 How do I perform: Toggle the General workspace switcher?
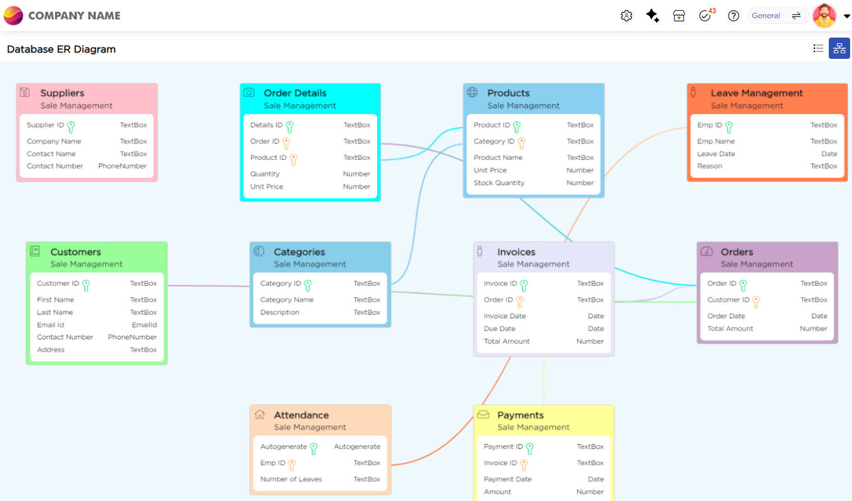(x=777, y=16)
